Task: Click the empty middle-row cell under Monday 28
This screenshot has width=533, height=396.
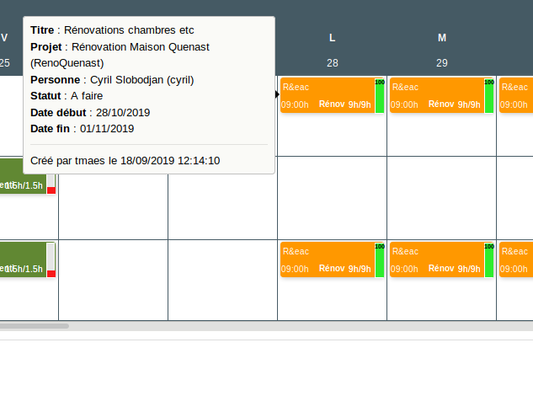Action: pos(333,198)
